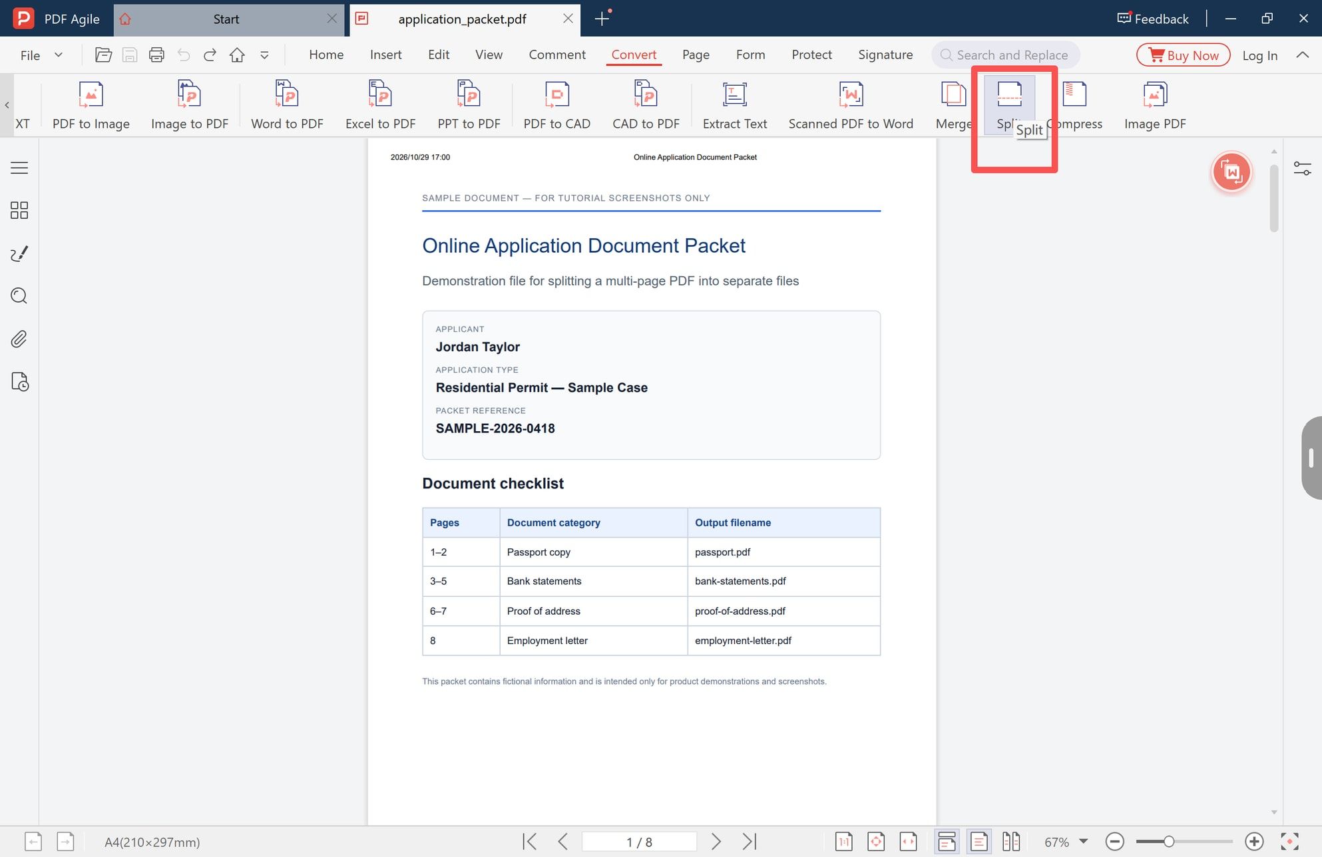Go to the next page arrow
Image resolution: width=1322 pixels, height=857 pixels.
716,842
